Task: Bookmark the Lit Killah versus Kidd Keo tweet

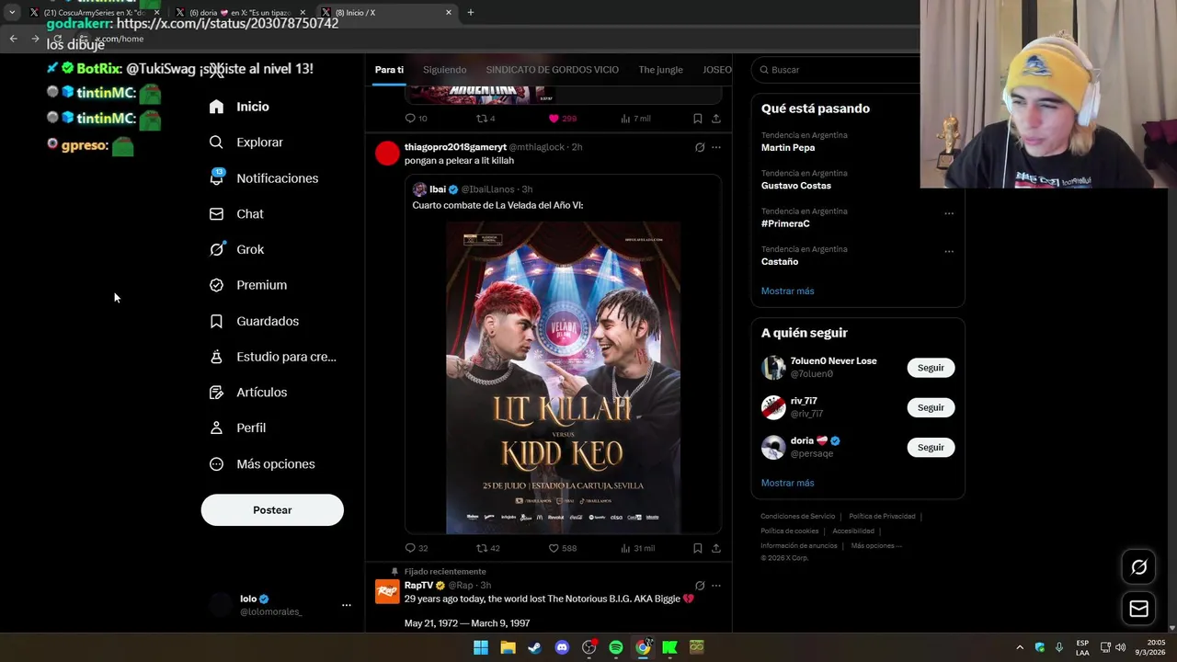Action: click(x=698, y=548)
